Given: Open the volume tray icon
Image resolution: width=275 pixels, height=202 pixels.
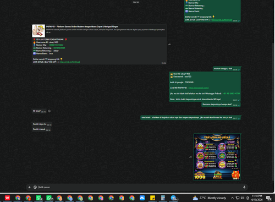Looking at the screenshot, I should coord(243,198).
